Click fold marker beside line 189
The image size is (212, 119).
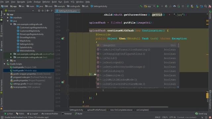point(68,31)
